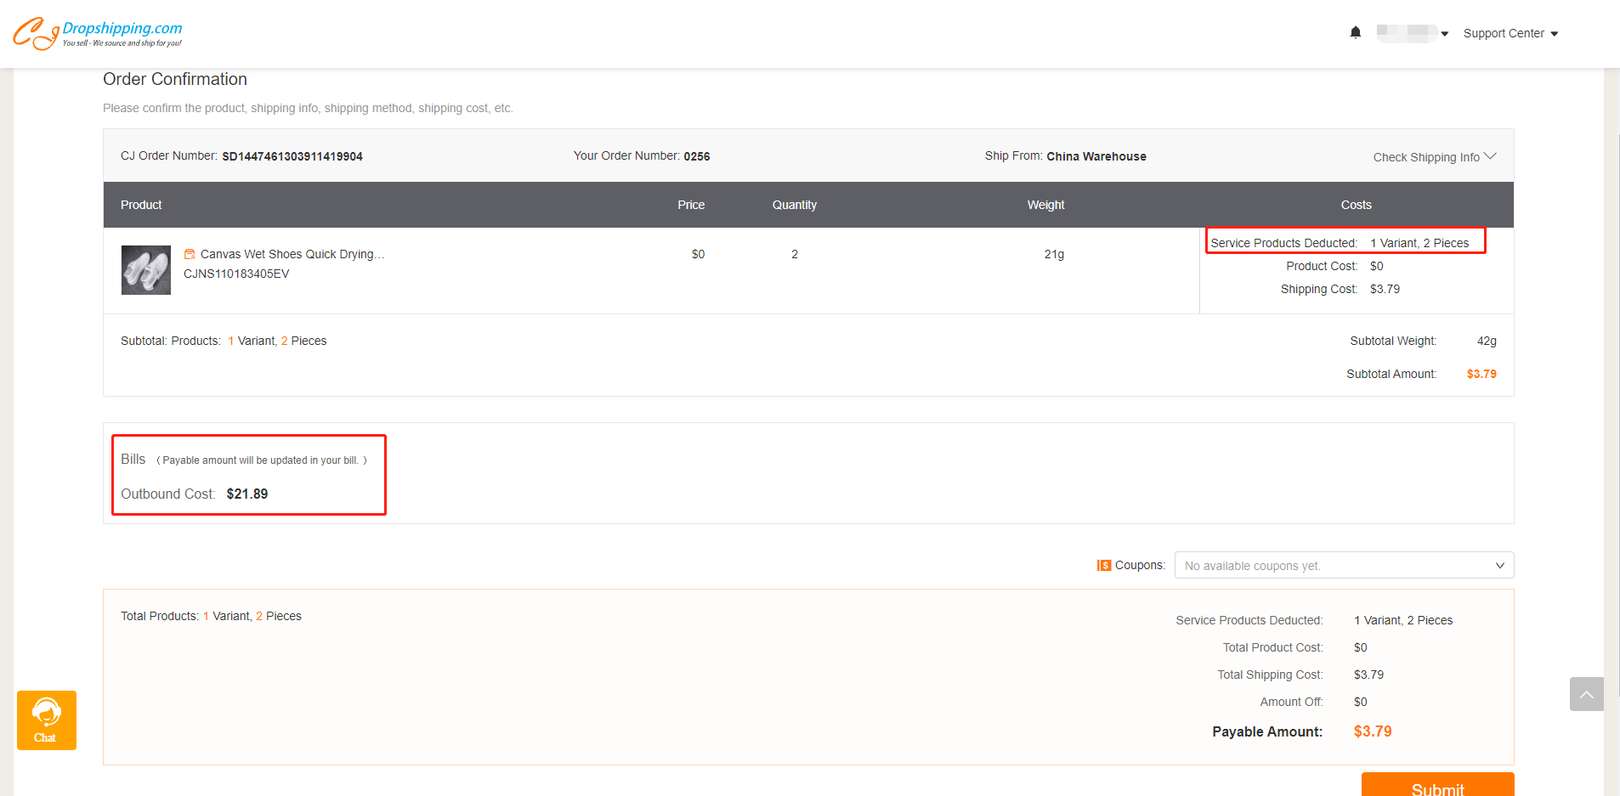Click the orange icon before the product name
Viewport: 1620px width, 796px height.
[190, 254]
